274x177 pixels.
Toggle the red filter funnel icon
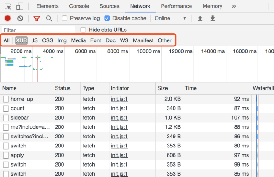37,19
